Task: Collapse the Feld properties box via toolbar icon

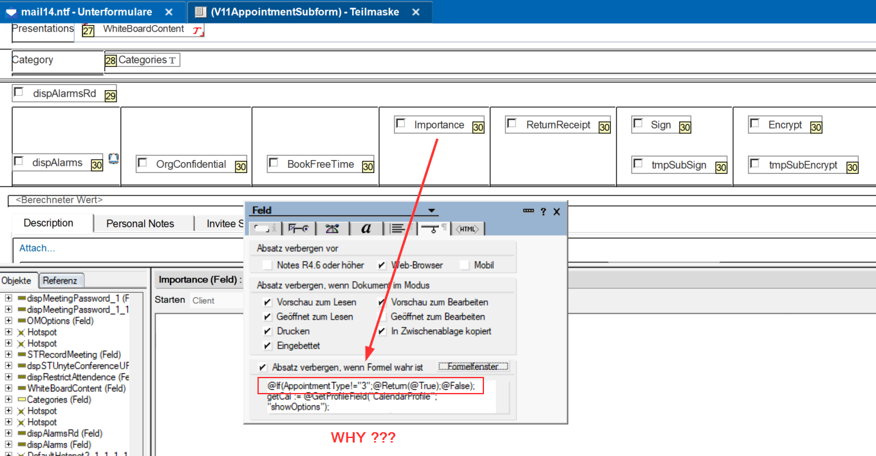Action: [528, 211]
